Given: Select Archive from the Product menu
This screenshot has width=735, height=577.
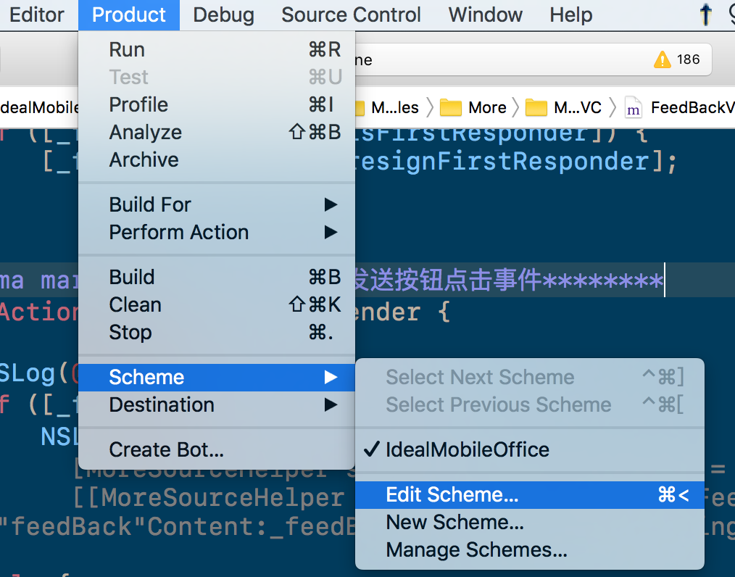Looking at the screenshot, I should click(x=143, y=159).
